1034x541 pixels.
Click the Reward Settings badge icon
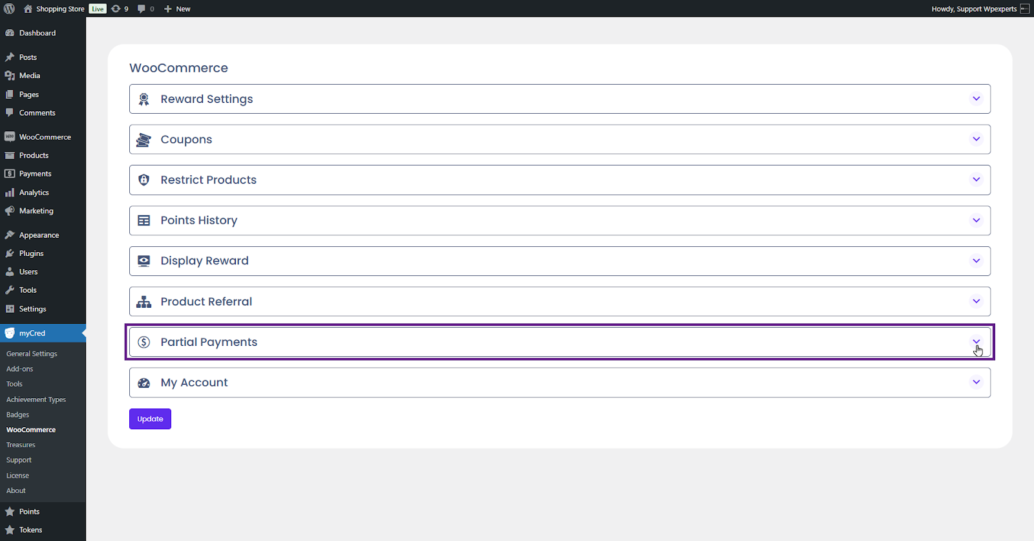(144, 99)
